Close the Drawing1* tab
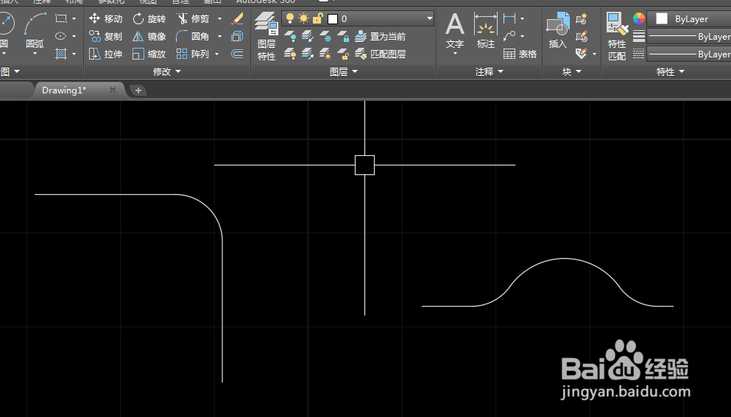The image size is (731, 417). pyautogui.click(x=113, y=90)
